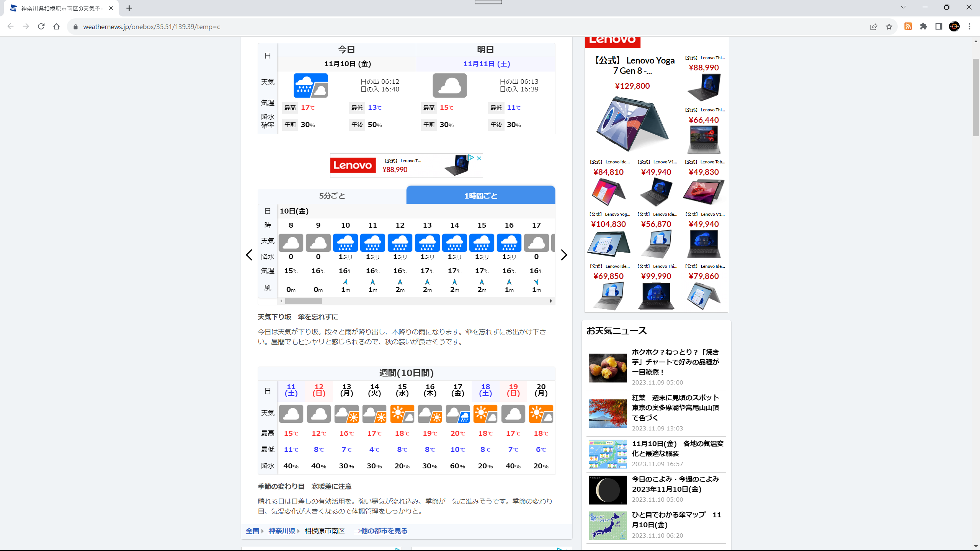Open Chrome three-dot menu
980x551 pixels.
pyautogui.click(x=969, y=26)
